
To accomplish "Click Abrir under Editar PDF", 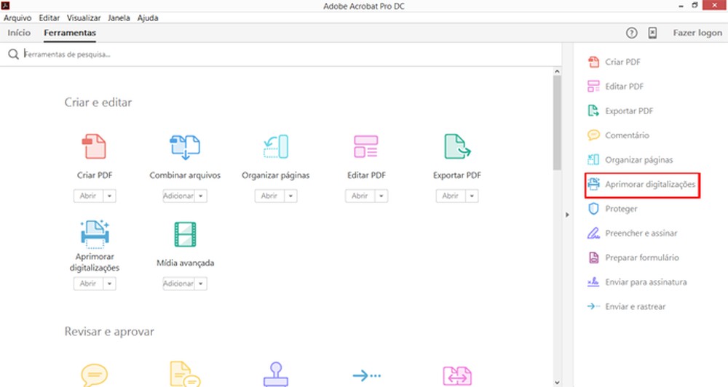I will [360, 196].
